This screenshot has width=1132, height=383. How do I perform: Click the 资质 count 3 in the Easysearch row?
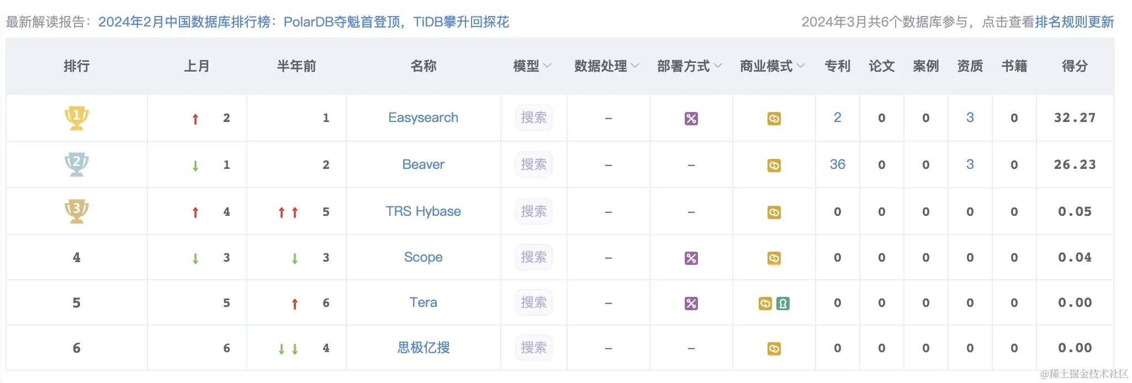[970, 118]
